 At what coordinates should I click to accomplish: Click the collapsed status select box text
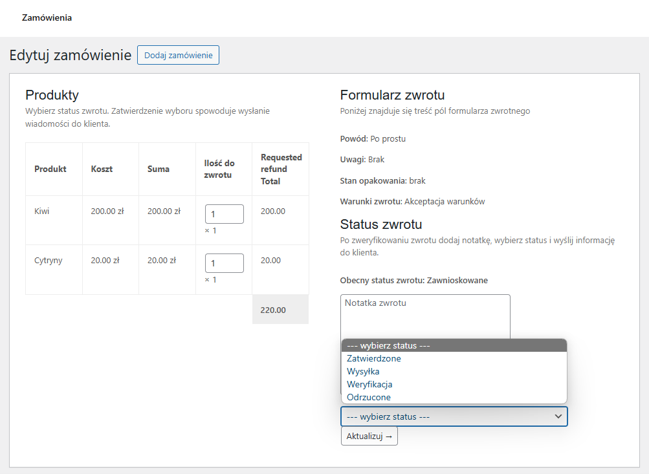coord(388,416)
